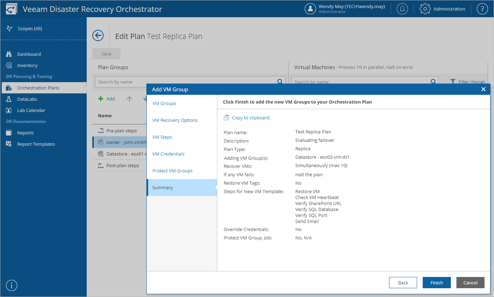Click the Virtual Machines search field
Screen dimensions: 494x297
point(365,82)
